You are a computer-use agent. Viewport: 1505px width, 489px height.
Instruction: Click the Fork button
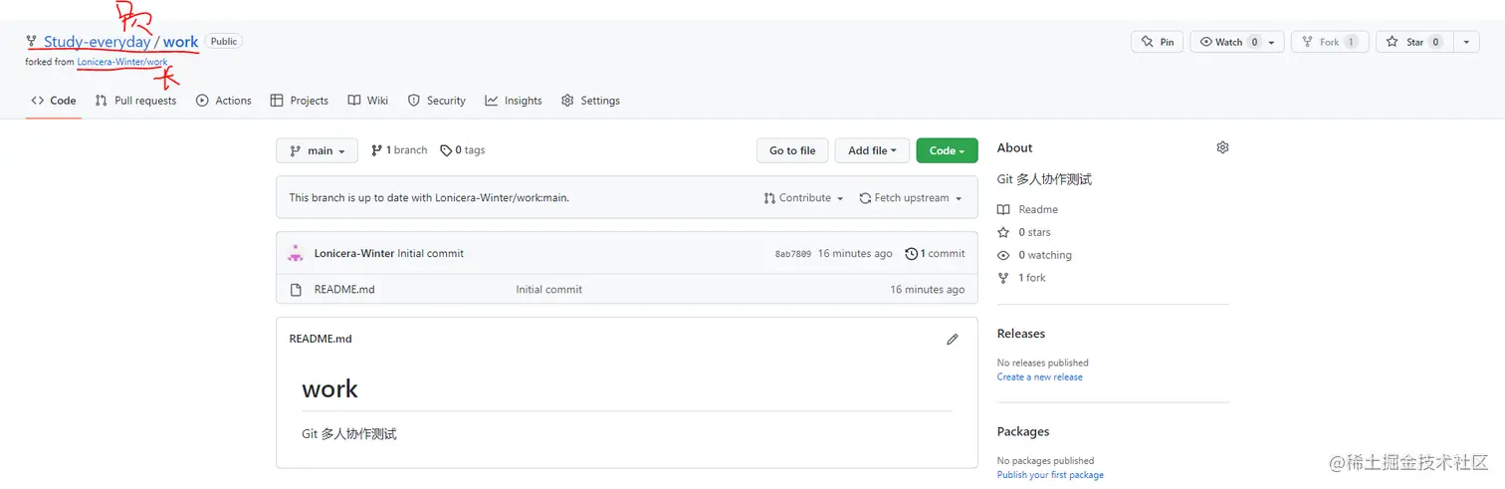point(1329,42)
